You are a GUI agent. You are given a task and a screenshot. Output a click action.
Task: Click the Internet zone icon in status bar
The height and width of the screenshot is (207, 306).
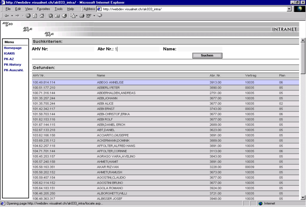pyautogui.click(x=260, y=204)
